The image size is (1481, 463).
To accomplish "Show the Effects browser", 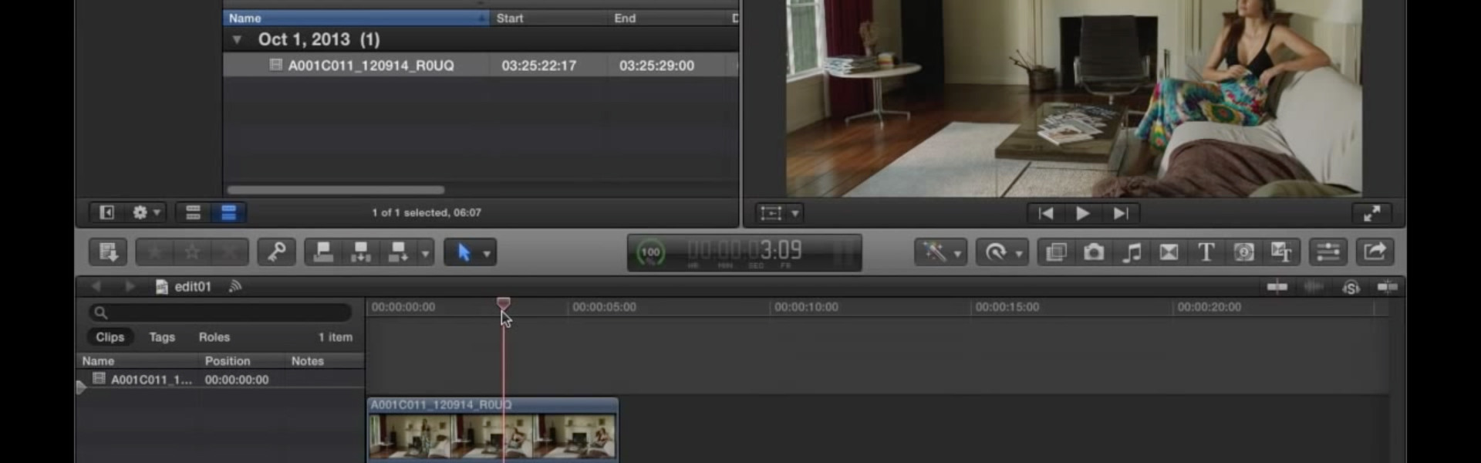I will tap(1056, 252).
